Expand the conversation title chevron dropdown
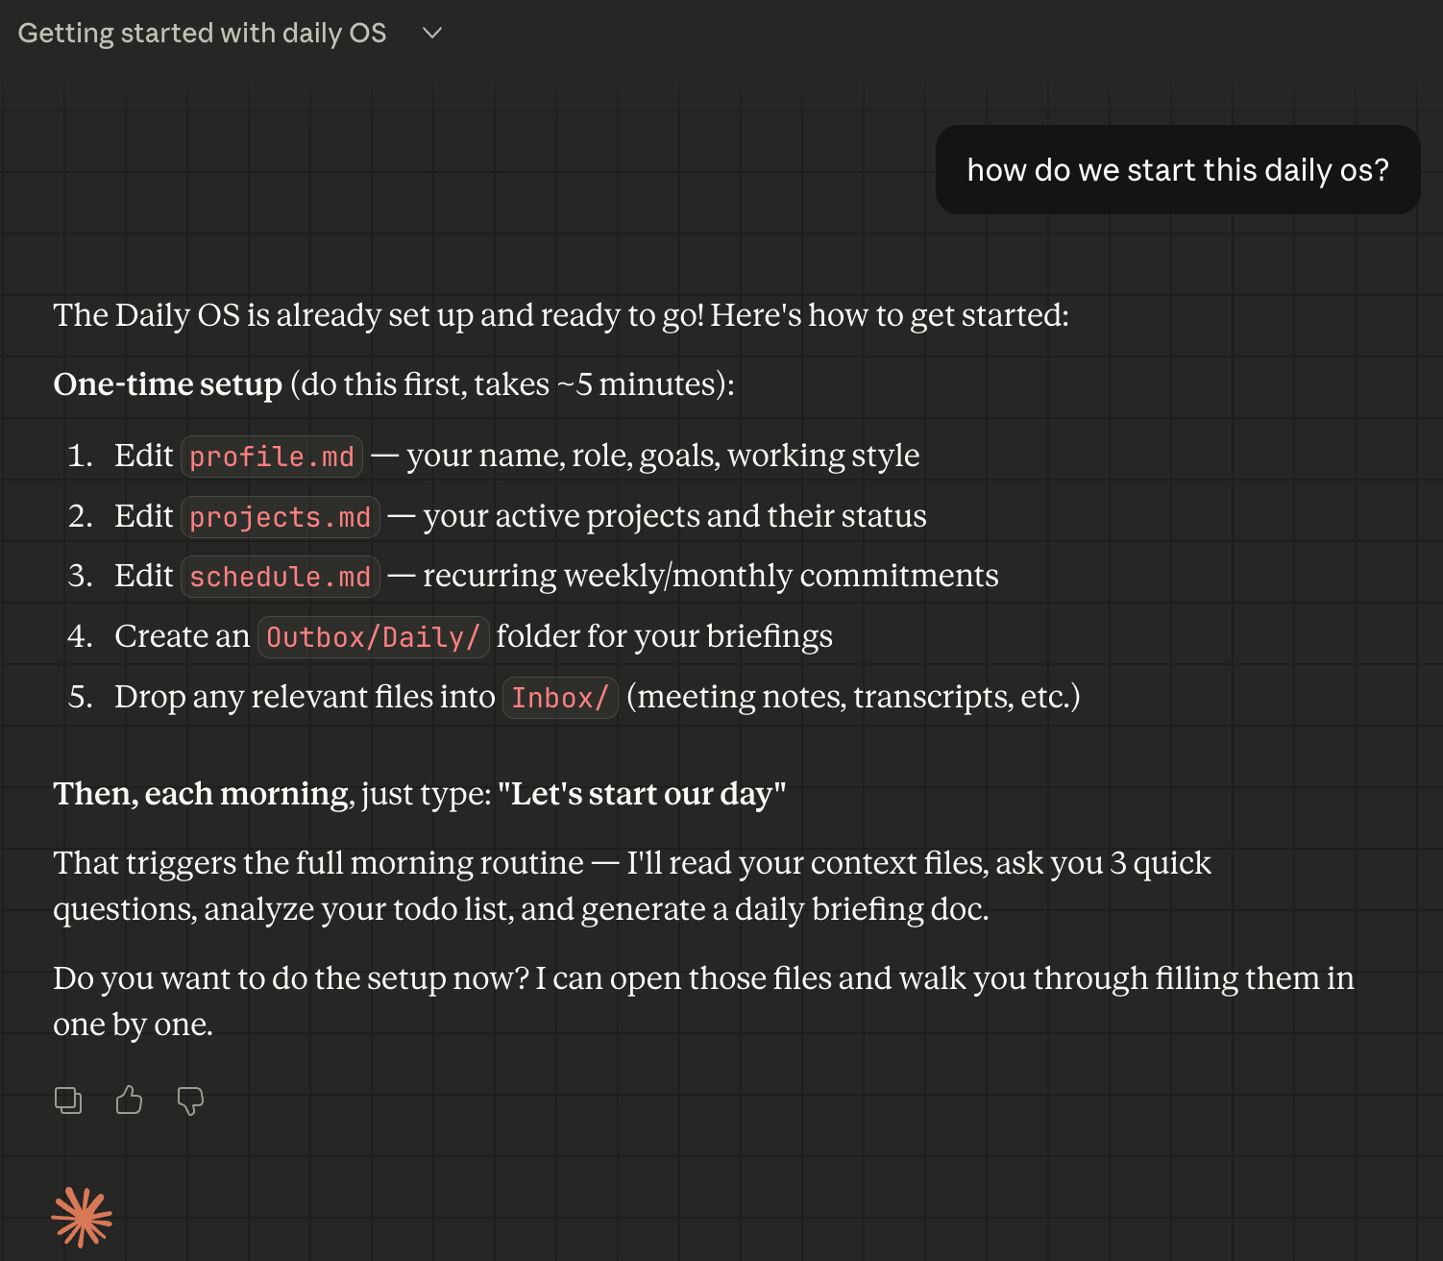 pos(432,33)
